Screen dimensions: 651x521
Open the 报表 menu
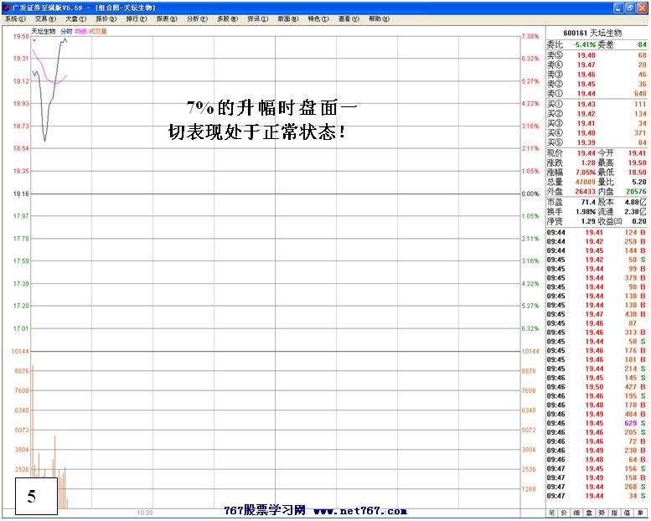click(167, 18)
